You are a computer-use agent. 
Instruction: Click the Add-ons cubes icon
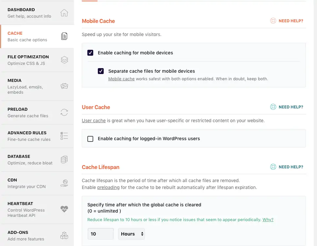point(64,236)
